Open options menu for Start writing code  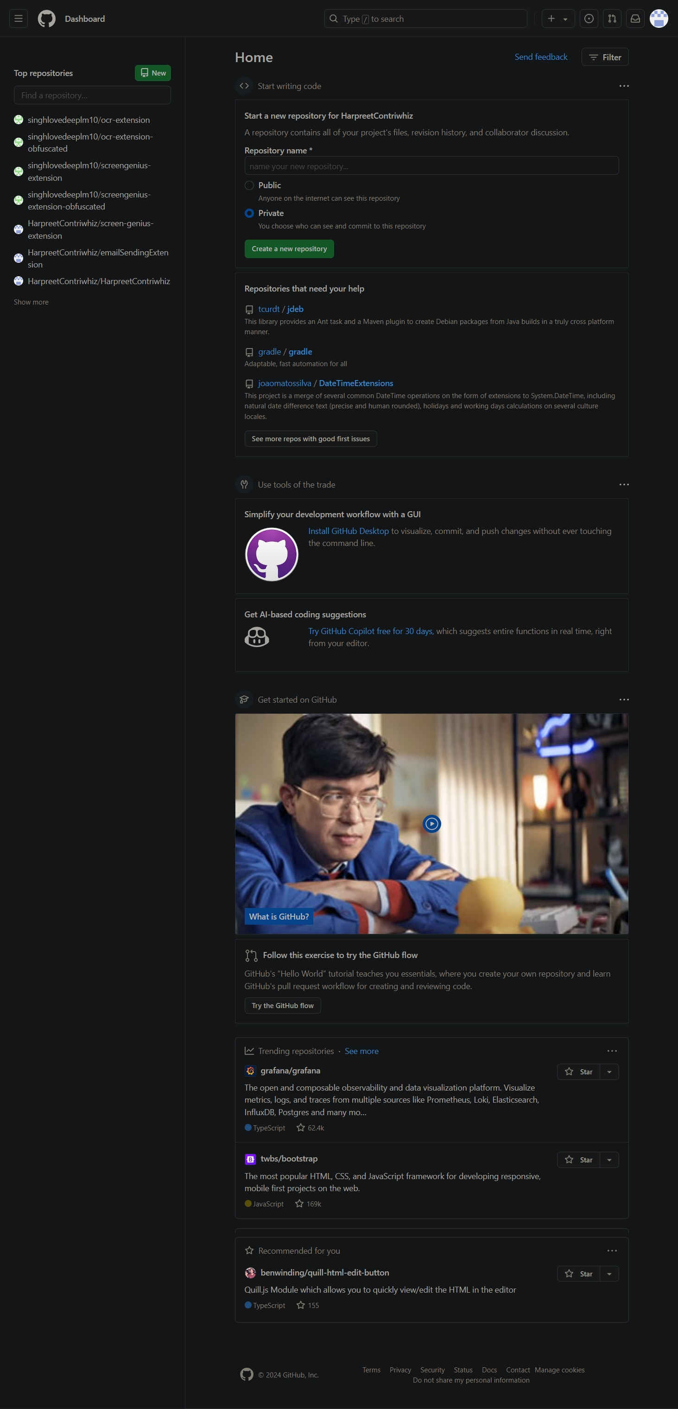point(623,86)
